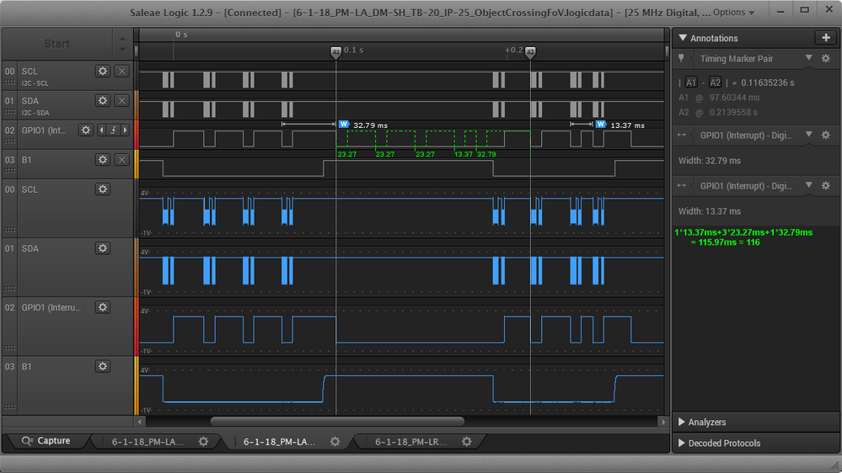
Task: Open settings gear for digital B1 channel
Action: pos(103,160)
